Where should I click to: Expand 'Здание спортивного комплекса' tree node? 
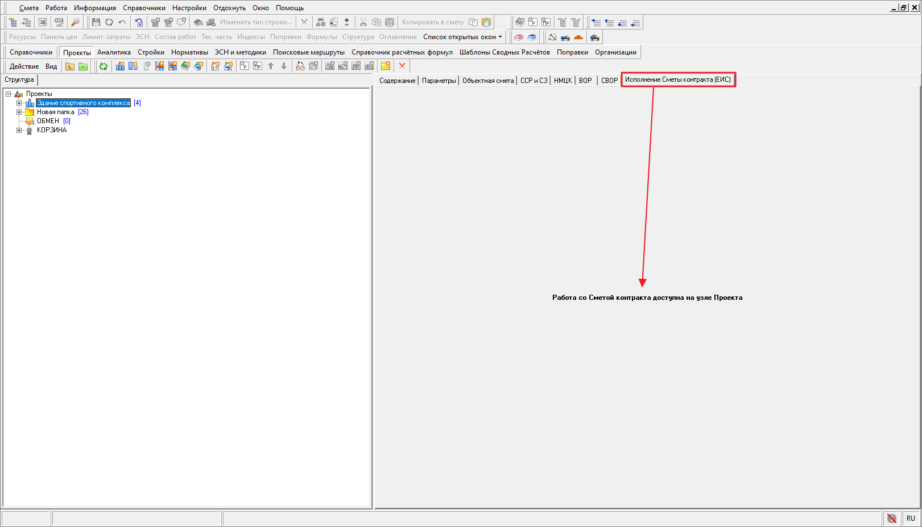click(x=19, y=103)
